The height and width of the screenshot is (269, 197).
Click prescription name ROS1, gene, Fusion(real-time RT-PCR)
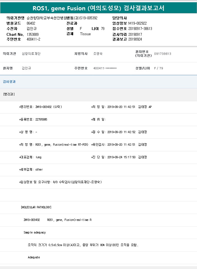(x=62, y=145)
